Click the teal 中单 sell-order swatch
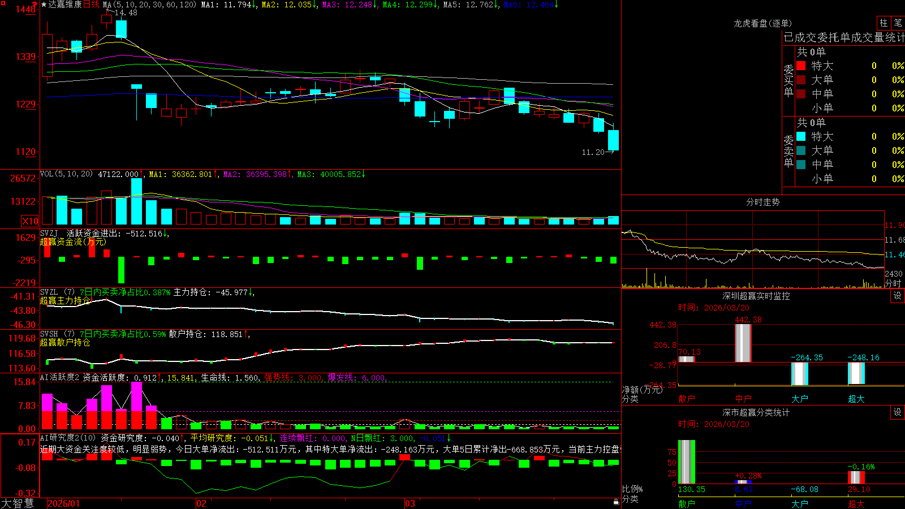 point(801,164)
